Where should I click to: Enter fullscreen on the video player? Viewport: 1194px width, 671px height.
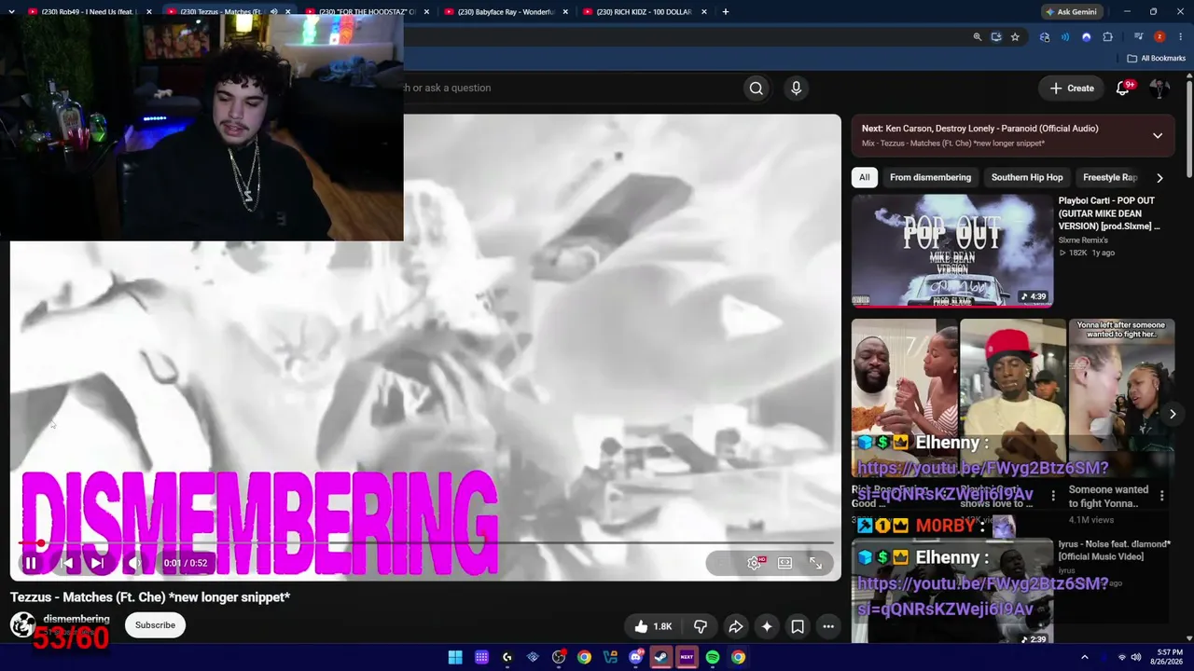(816, 563)
